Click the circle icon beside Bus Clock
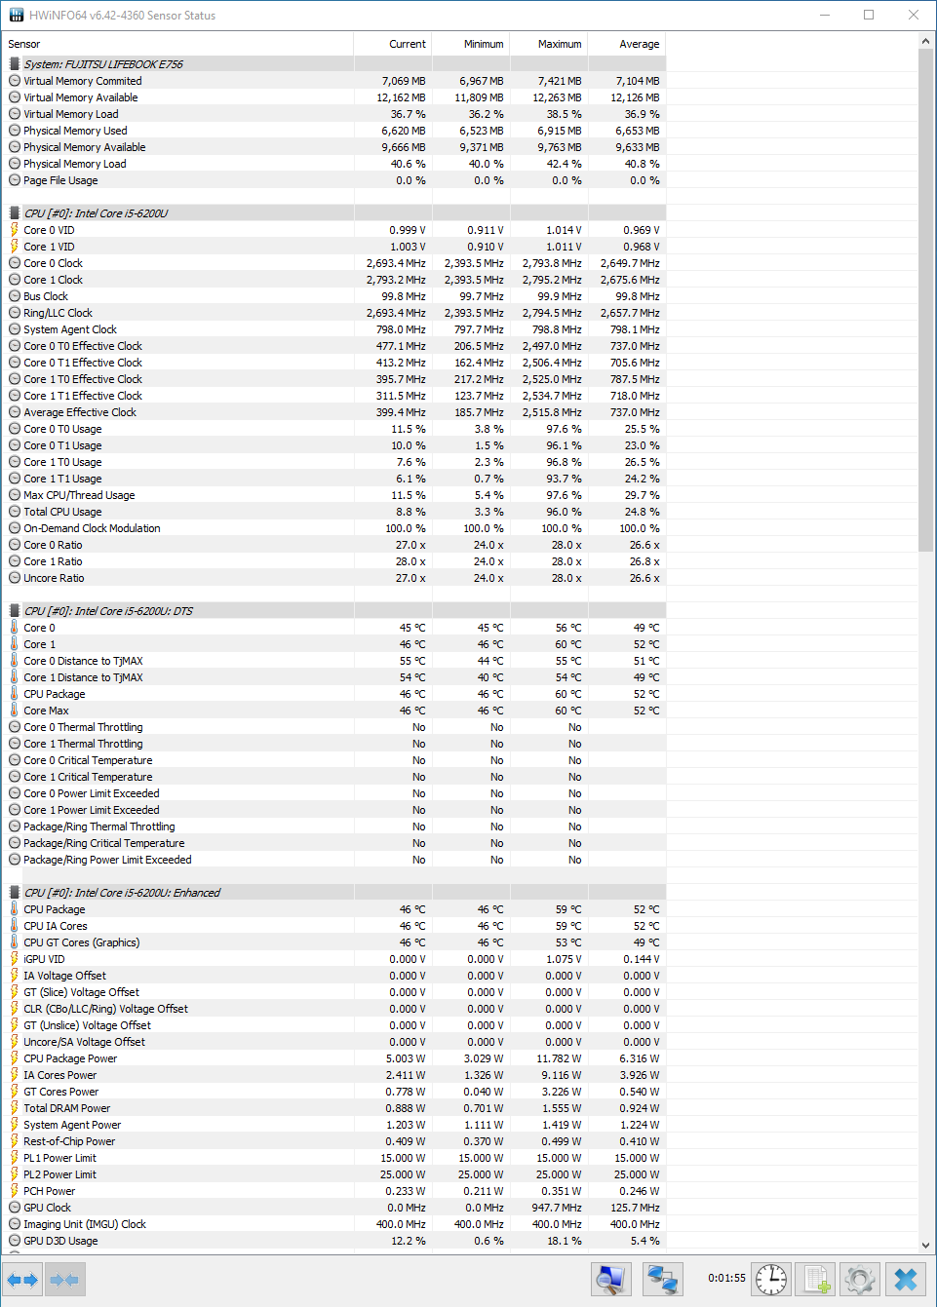The image size is (937, 1307). [x=15, y=296]
